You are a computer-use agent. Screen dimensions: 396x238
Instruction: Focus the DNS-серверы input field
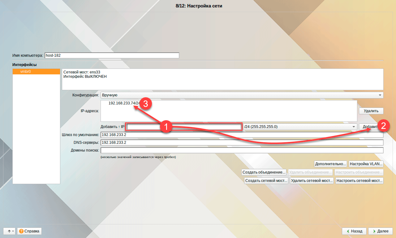click(x=242, y=143)
